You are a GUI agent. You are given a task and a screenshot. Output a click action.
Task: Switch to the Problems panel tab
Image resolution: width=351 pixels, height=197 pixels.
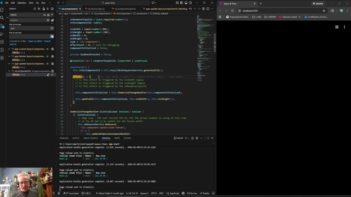64,138
